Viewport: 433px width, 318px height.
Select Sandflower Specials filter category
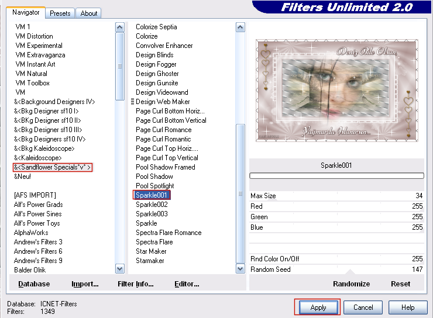coord(53,167)
